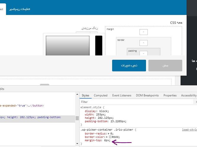Click the border-color property name
The height and width of the screenshot is (147, 197).
pos(94,137)
